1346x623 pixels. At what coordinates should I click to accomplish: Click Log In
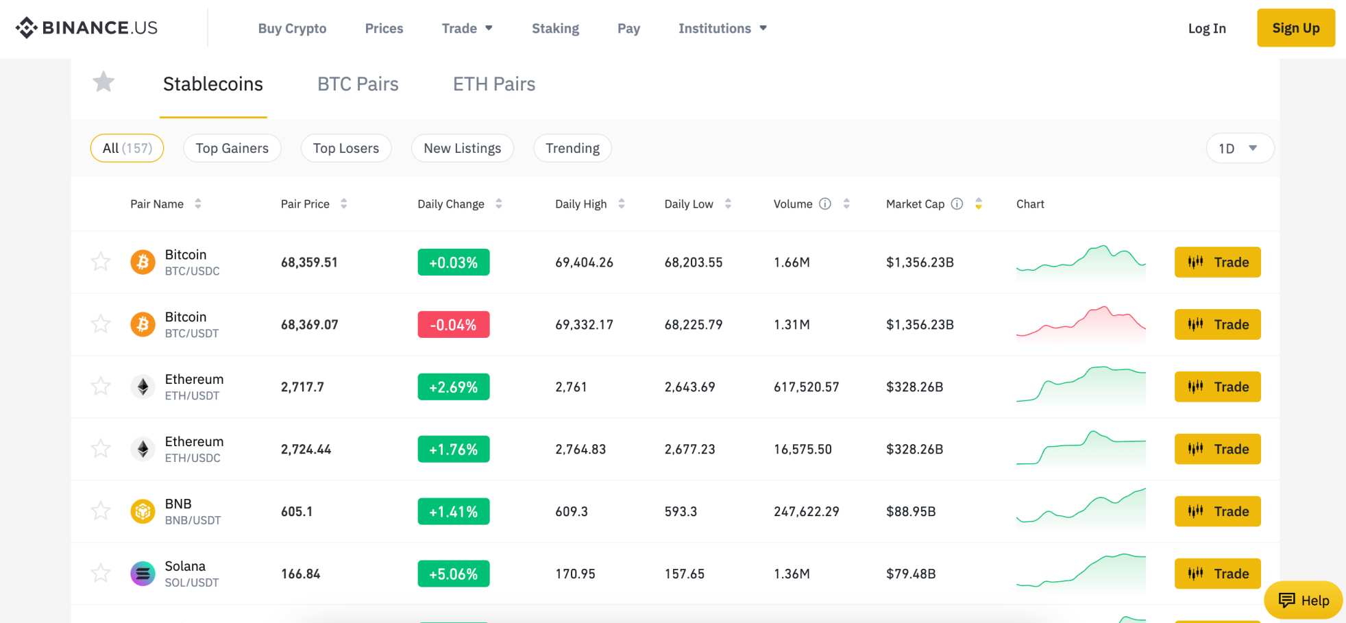pyautogui.click(x=1207, y=28)
